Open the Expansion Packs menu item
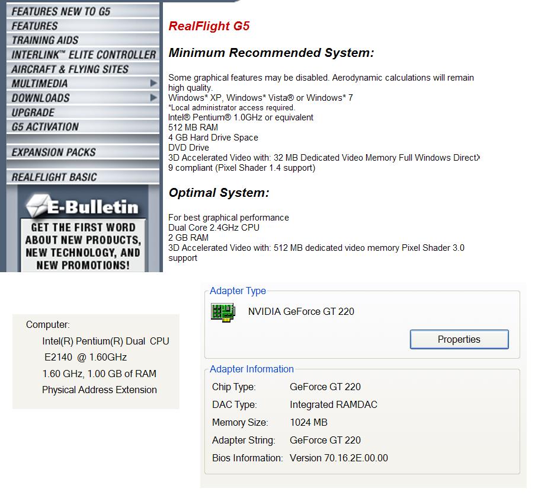This screenshot has height=504, width=551. pyautogui.click(x=83, y=152)
